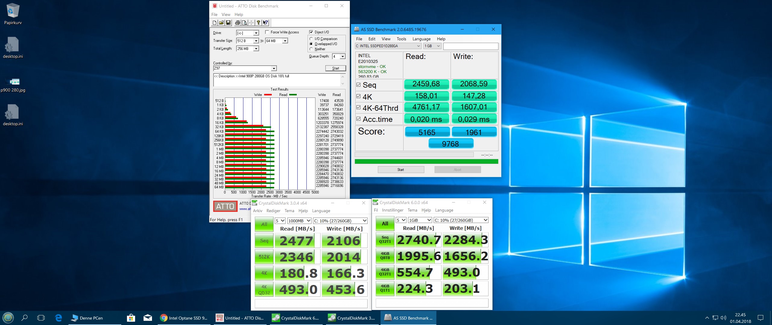Uncheck the 4K test in AS SSD
This screenshot has width=772, height=325.
[358, 96]
